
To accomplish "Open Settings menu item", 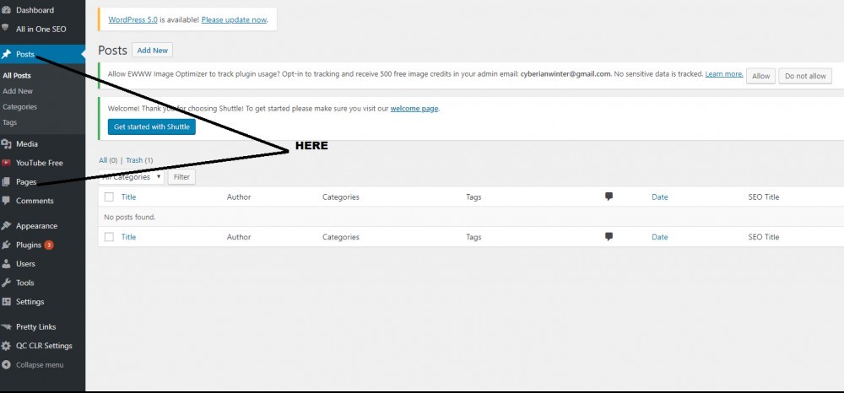I will point(30,301).
